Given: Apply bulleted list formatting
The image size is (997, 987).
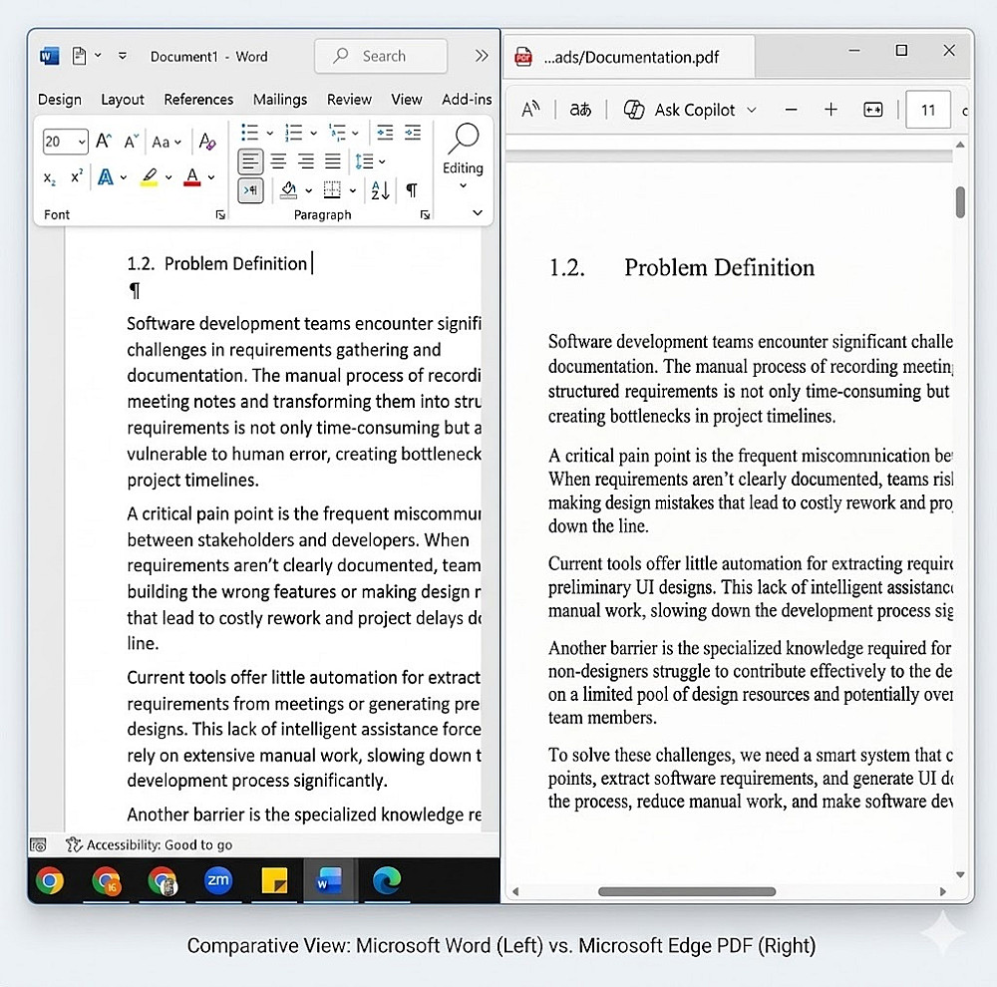Looking at the screenshot, I should pos(249,133).
